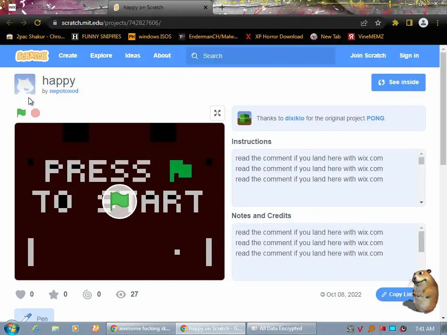The image size is (447, 335).
Task: Open the Explore menu item
Action: [x=101, y=55]
